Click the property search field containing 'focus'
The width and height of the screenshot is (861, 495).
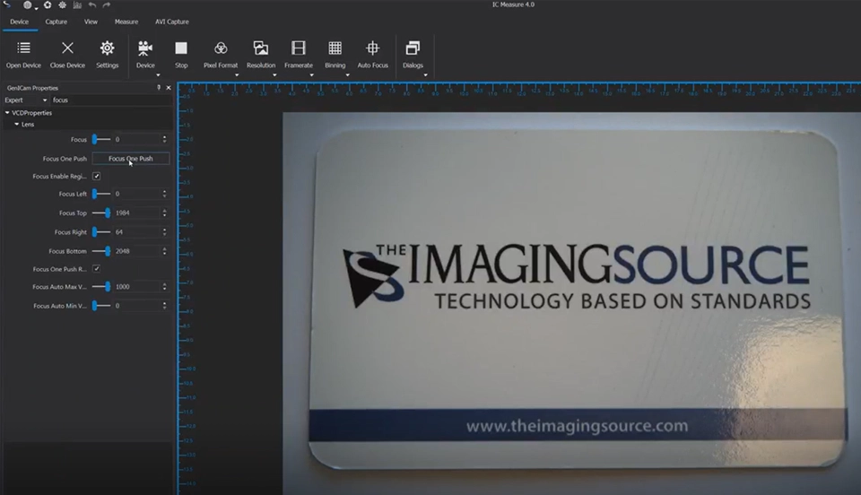click(x=108, y=100)
